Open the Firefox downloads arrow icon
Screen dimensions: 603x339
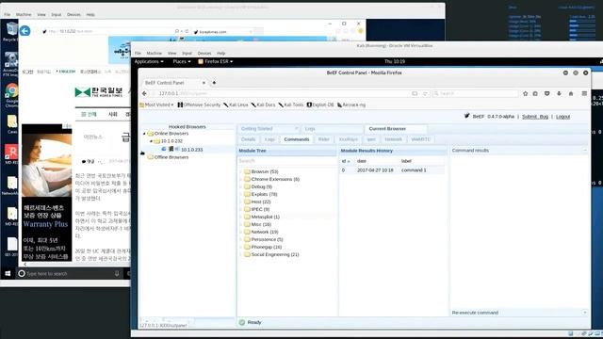tap(559, 93)
